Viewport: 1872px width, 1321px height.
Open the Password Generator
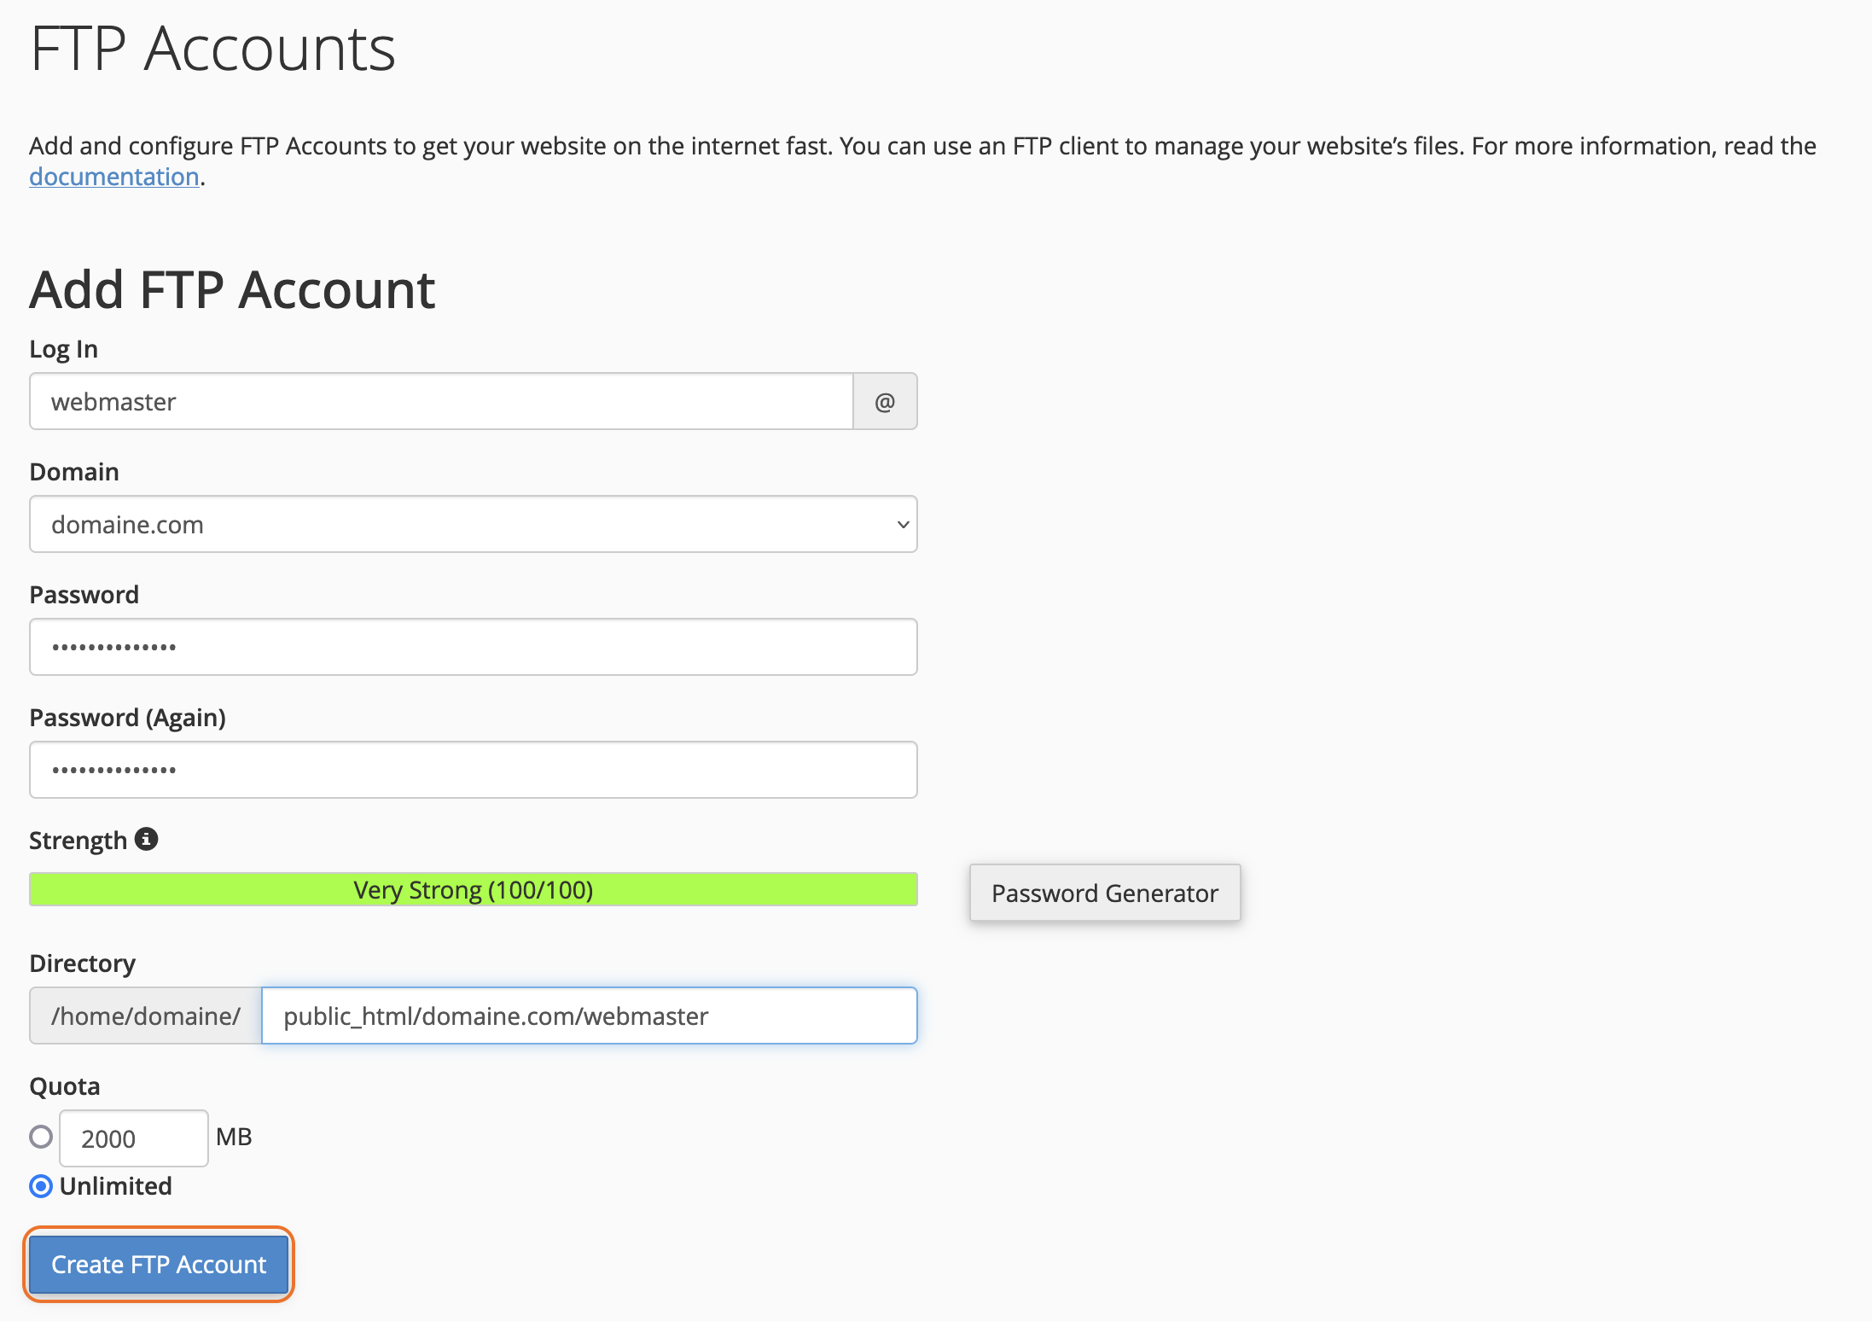(x=1105, y=893)
